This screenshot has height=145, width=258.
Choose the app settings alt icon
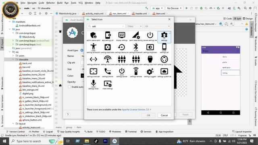pyautogui.click(x=108, y=37)
